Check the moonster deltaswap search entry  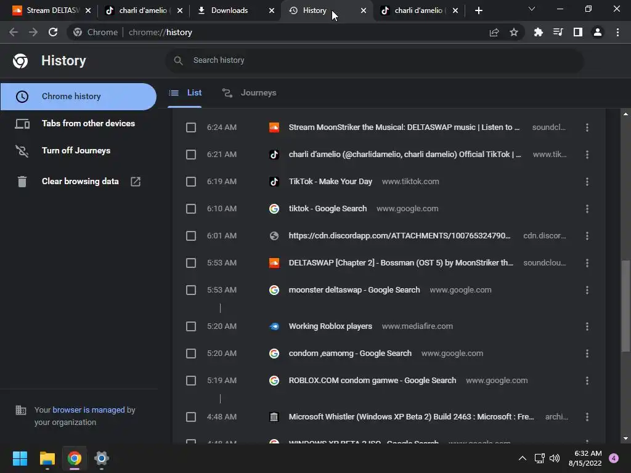(x=191, y=290)
